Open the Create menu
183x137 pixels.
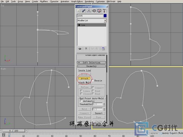(35, 1)
